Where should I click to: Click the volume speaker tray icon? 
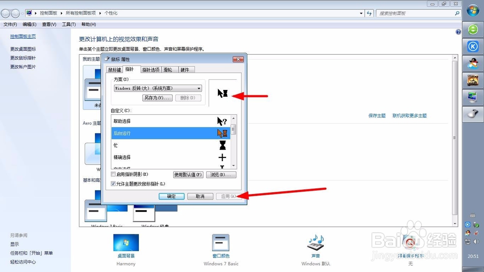(x=476, y=242)
